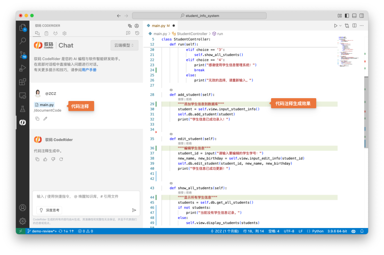This screenshot has height=255, width=384.
Task: Open the Manage gear in activity bar
Action: point(23,221)
